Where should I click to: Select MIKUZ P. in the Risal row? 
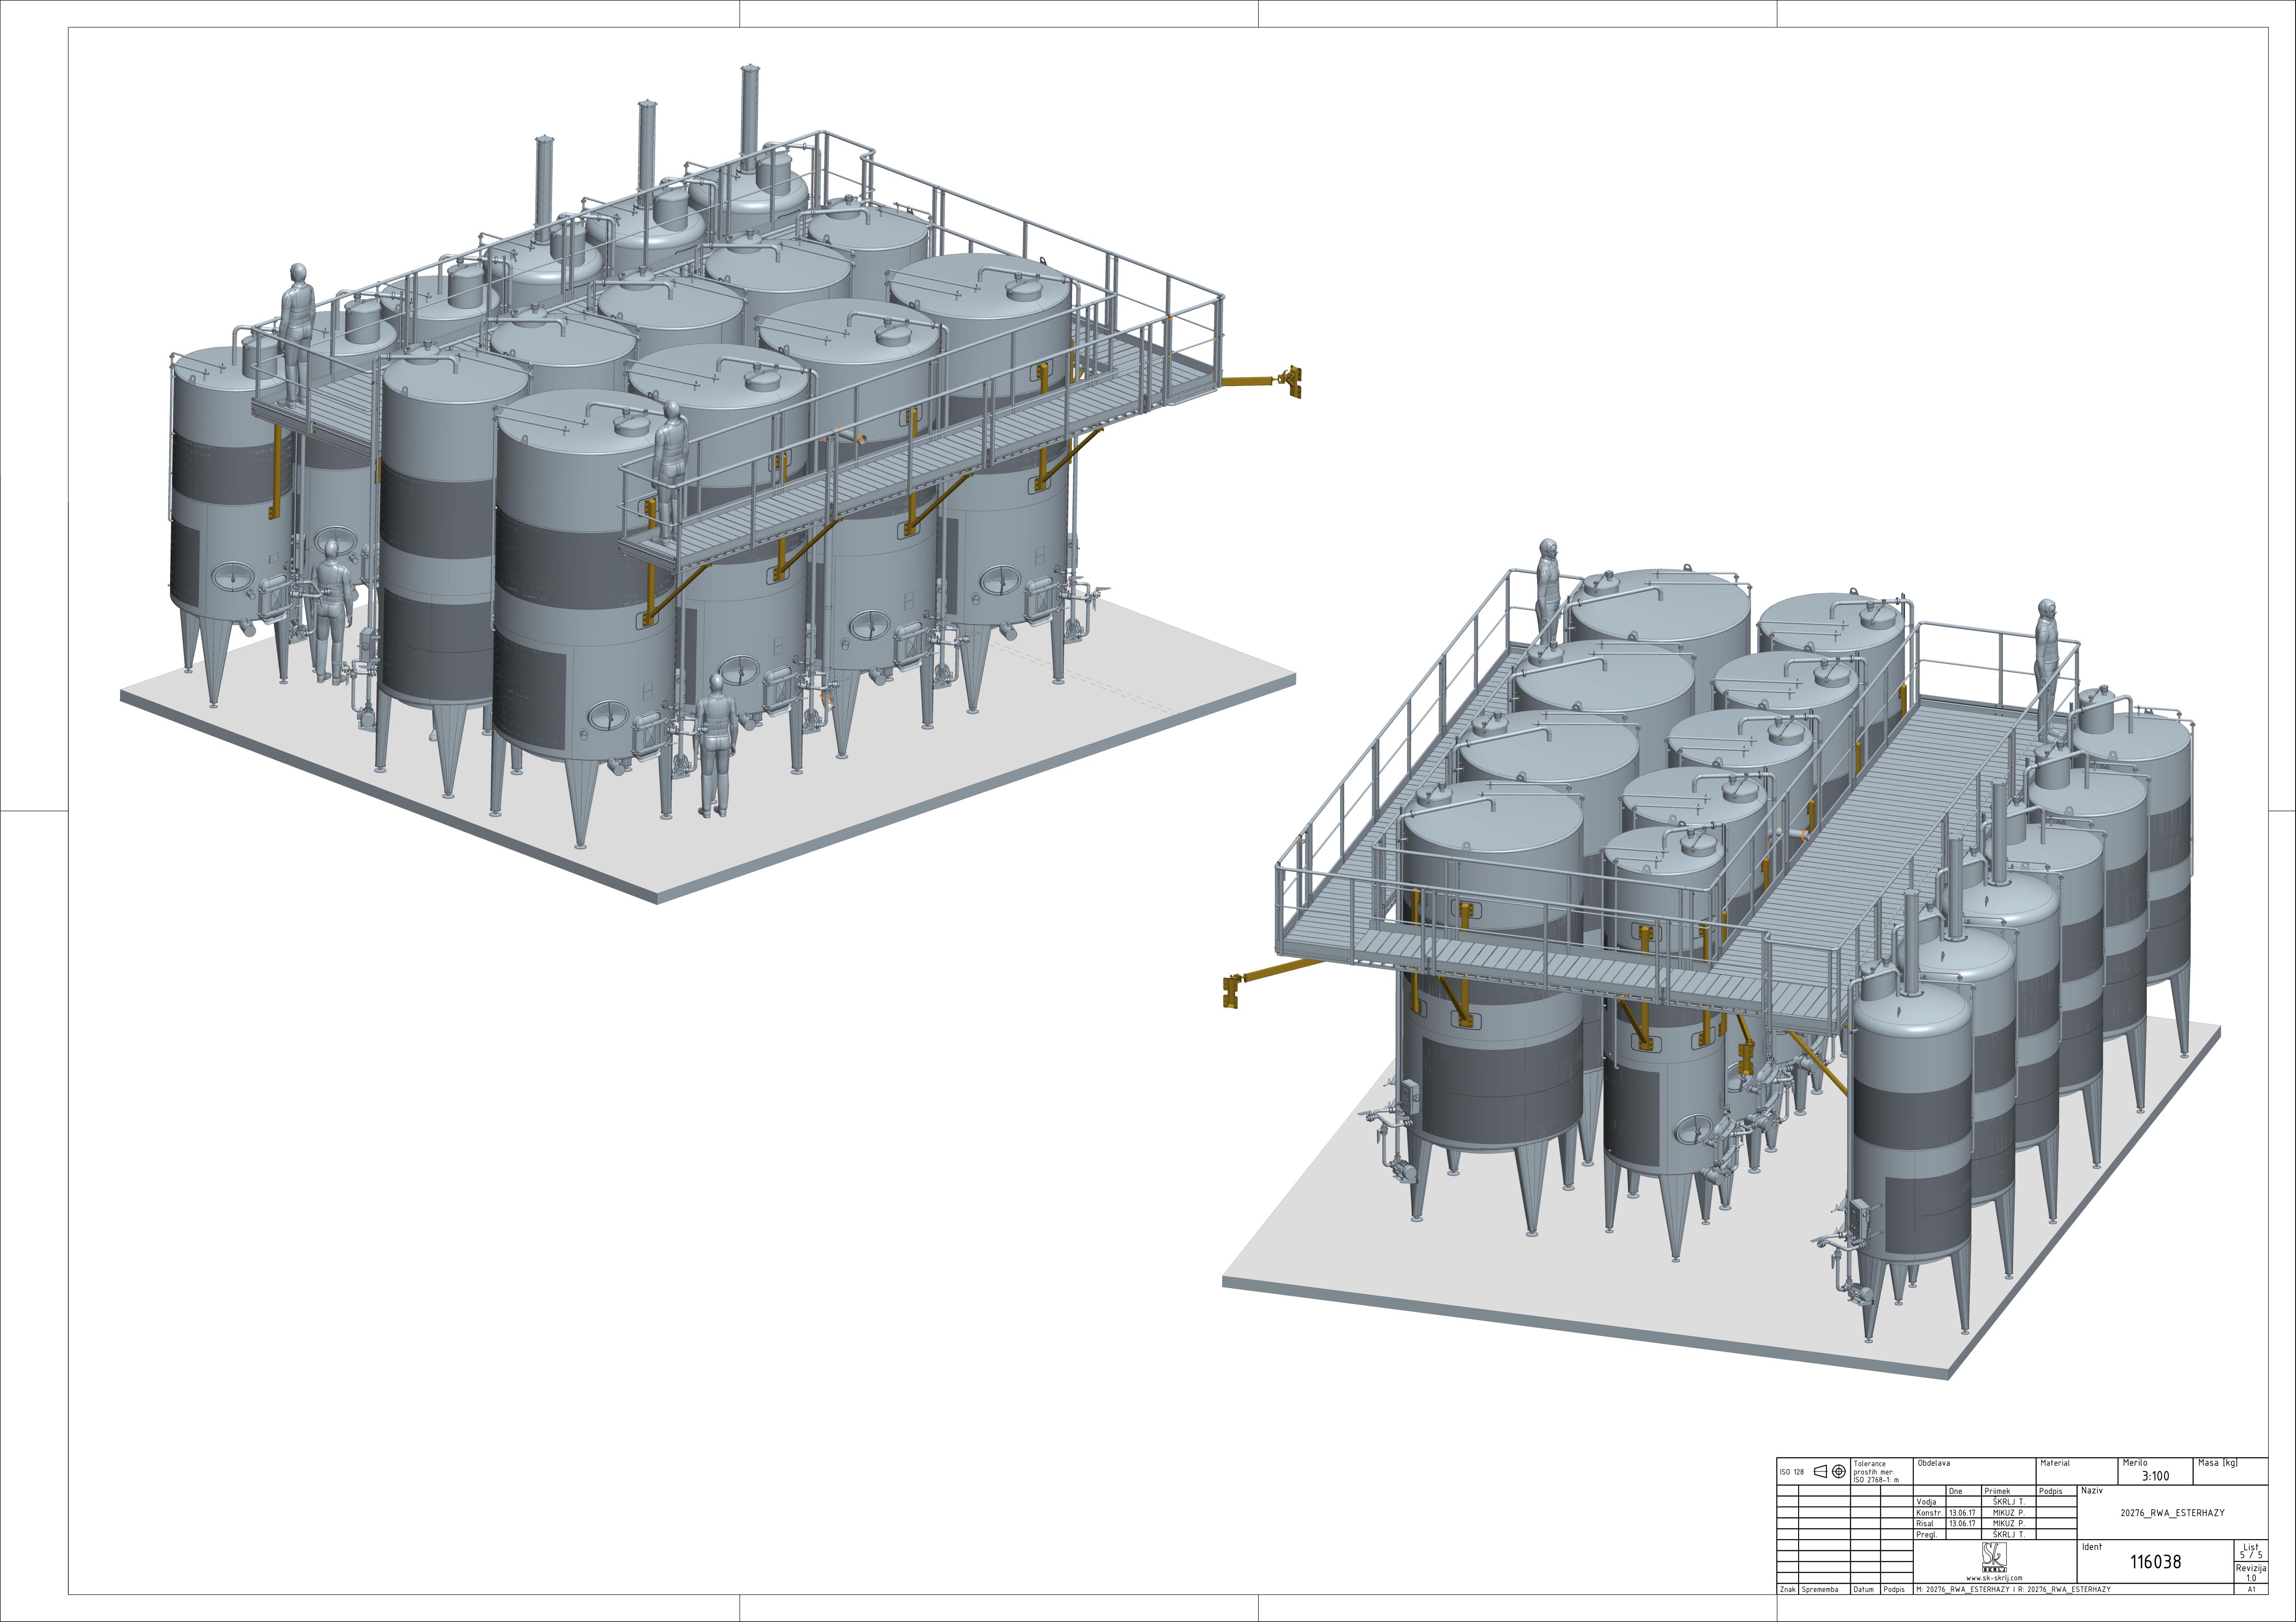point(2009,1524)
